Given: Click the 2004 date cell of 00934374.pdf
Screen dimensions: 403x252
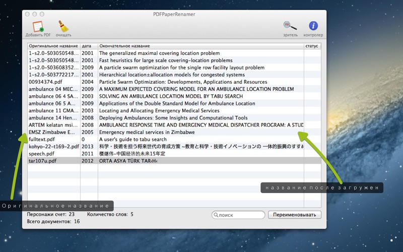Looking at the screenshot, I should tap(87, 82).
